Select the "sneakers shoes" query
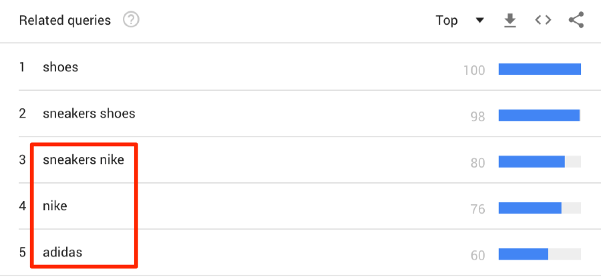Viewport: 601px width, 277px height. click(89, 113)
